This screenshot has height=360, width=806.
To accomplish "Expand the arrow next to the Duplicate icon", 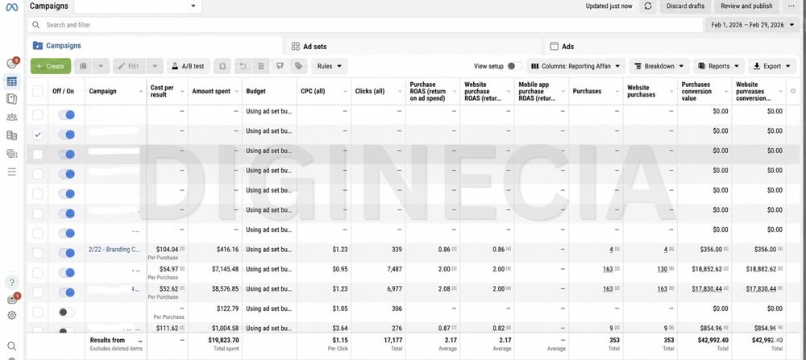I will (x=101, y=66).
